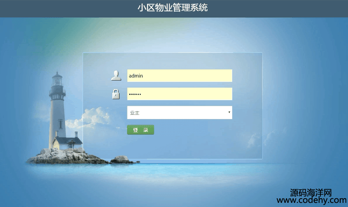
Task: Click the padlock icon beside password
Action: 116,94
